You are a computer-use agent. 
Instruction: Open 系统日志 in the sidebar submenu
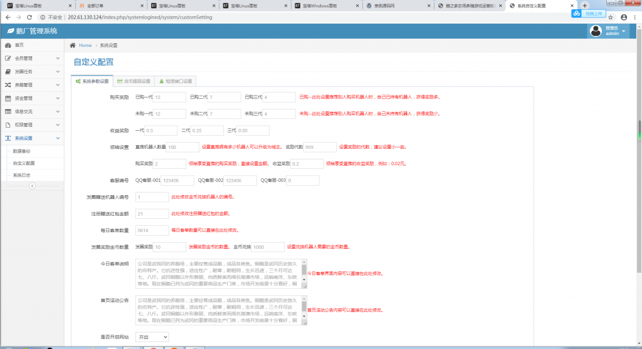pyautogui.click(x=23, y=175)
